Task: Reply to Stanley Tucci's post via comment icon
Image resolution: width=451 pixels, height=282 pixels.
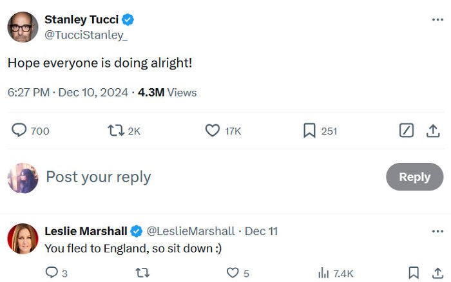Action: pos(19,131)
